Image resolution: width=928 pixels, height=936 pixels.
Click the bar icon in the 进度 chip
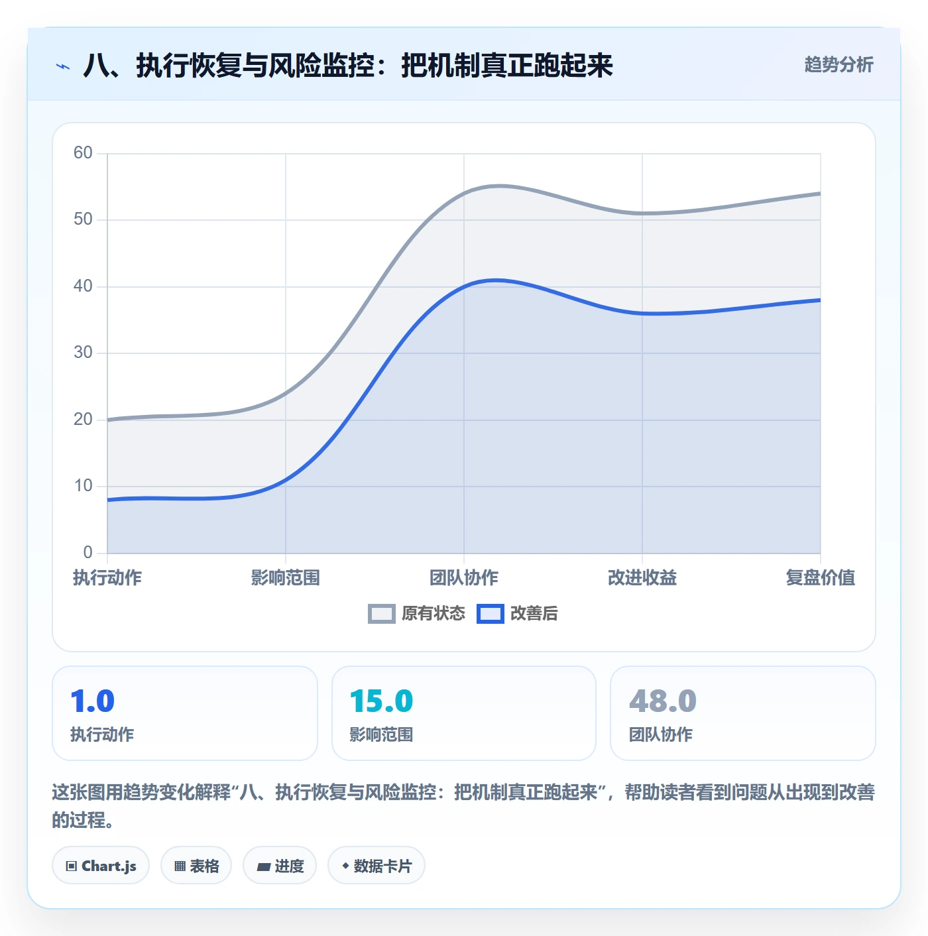(263, 866)
